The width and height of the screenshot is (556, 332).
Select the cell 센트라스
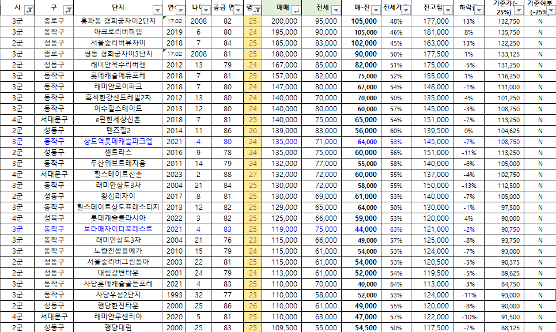(x=118, y=153)
